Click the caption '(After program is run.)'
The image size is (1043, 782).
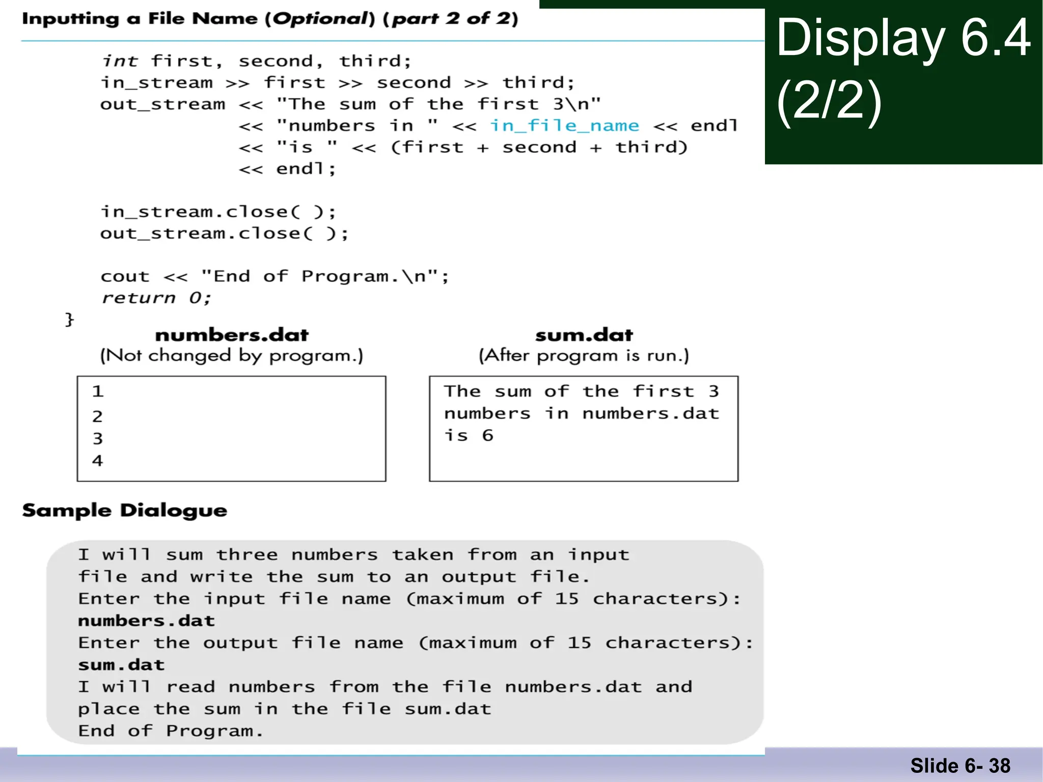pyautogui.click(x=584, y=355)
